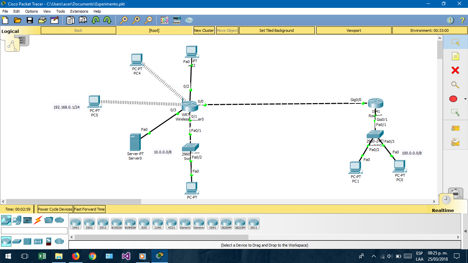The width and height of the screenshot is (468, 263).
Task: Open the drawing palette
Action: 164,20
